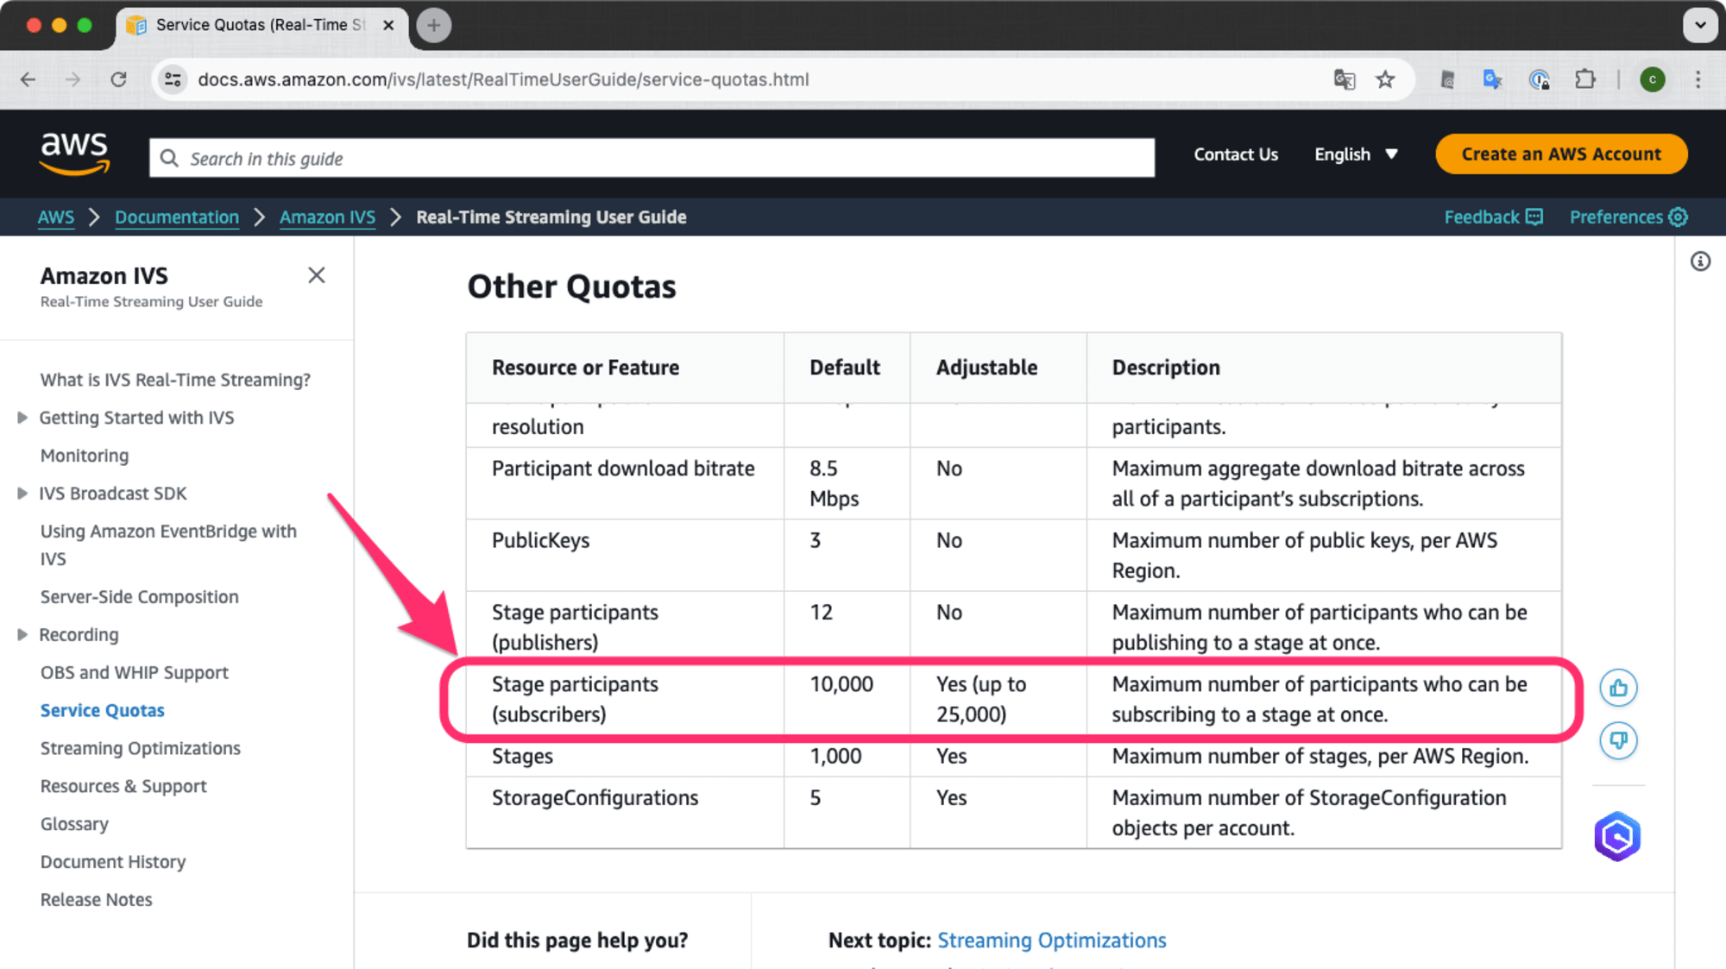Click the StorageConfigurations row label
The image size is (1726, 969).
pyautogui.click(x=595, y=798)
